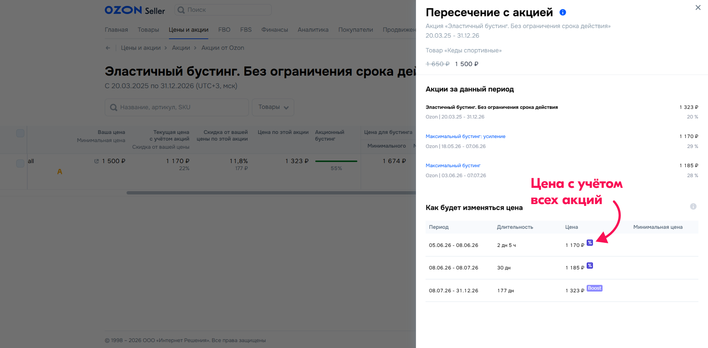The height and width of the screenshot is (348, 708).
Task: Click magnifier icon in Название, артикул, SKU field
Action: pos(114,107)
